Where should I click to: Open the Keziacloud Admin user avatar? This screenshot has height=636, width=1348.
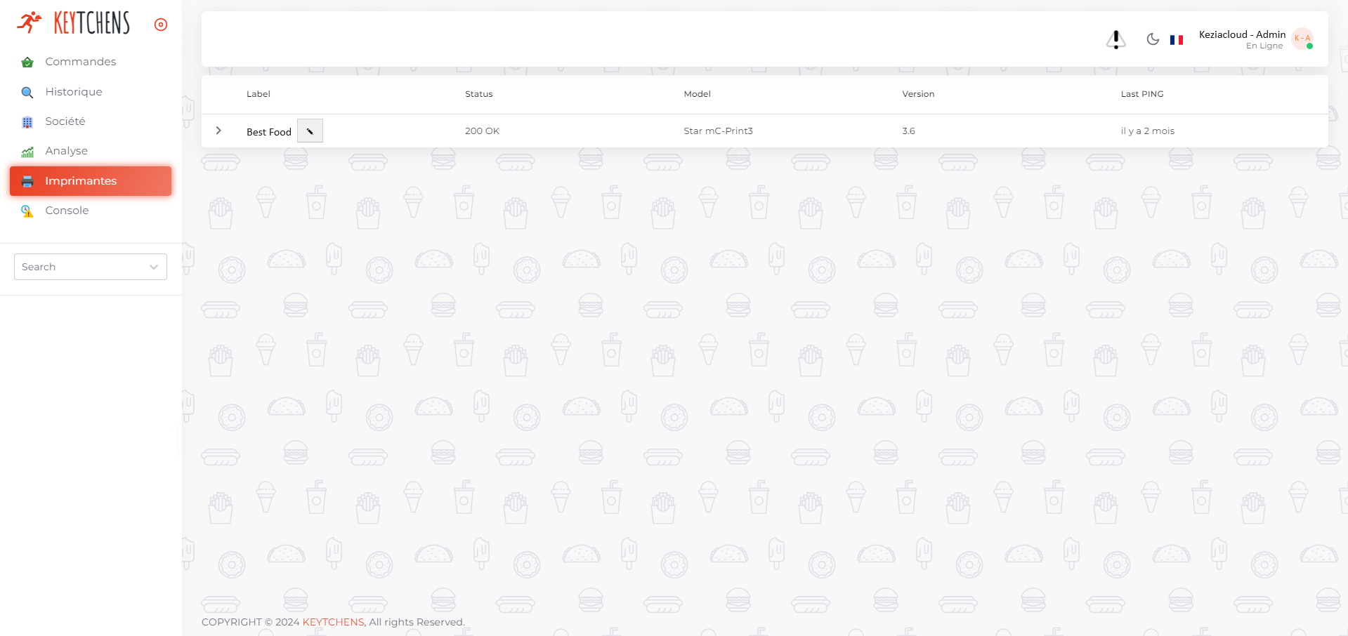1302,39
